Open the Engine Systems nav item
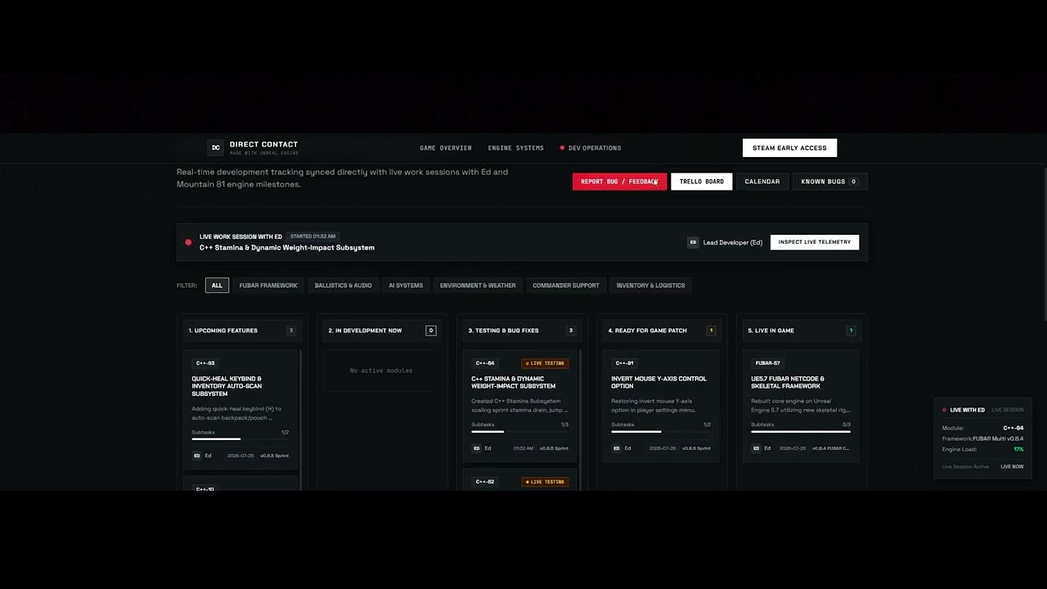 (516, 148)
